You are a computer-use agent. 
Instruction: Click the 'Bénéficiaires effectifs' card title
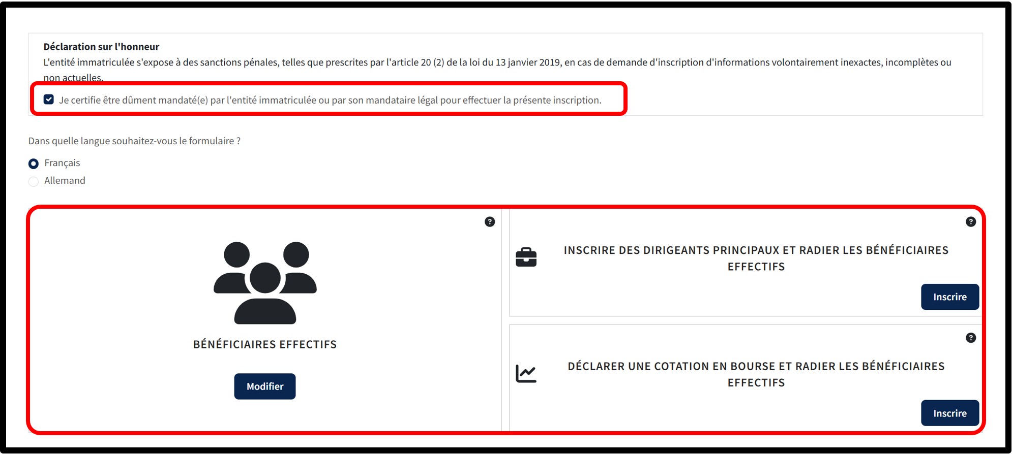coord(265,344)
